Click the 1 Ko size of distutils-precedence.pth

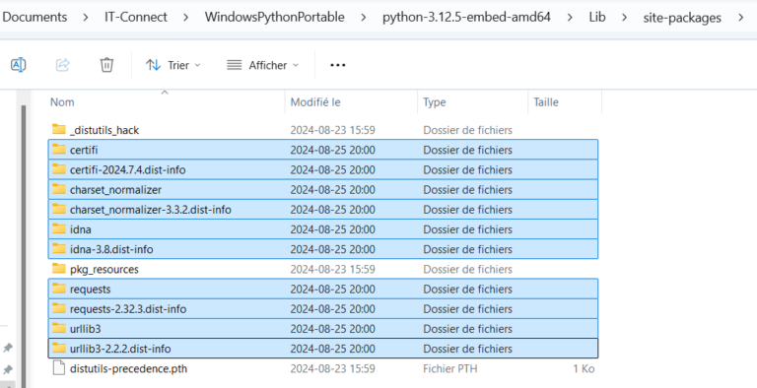click(584, 368)
